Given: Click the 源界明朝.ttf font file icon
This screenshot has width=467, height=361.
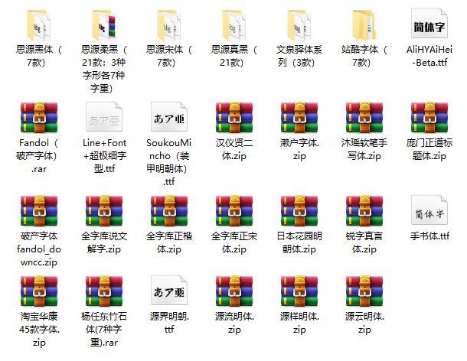Looking at the screenshot, I should pyautogui.click(x=169, y=291).
